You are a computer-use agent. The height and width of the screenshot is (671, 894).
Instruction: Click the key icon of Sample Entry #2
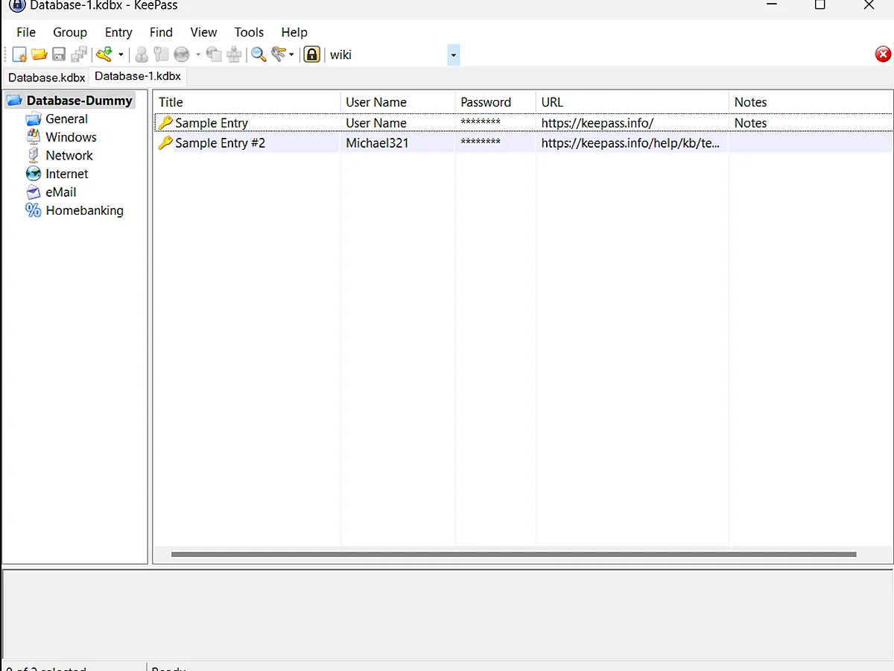pyautogui.click(x=165, y=143)
